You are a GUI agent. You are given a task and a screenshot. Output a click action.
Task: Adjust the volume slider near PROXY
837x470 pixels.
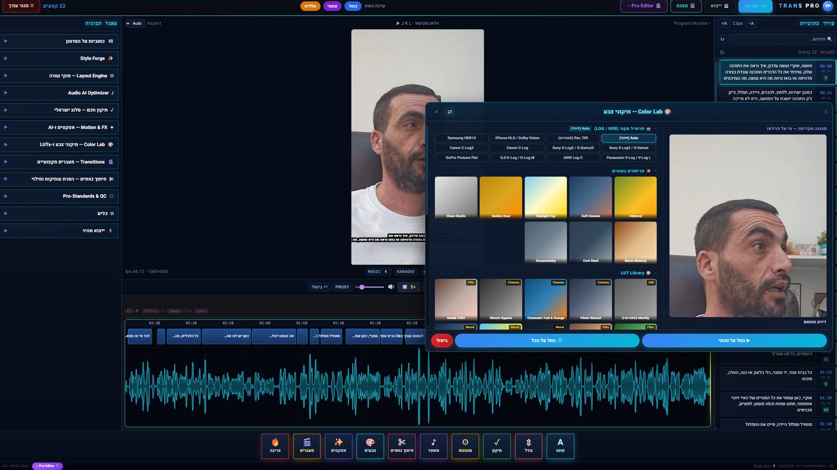coord(370,287)
